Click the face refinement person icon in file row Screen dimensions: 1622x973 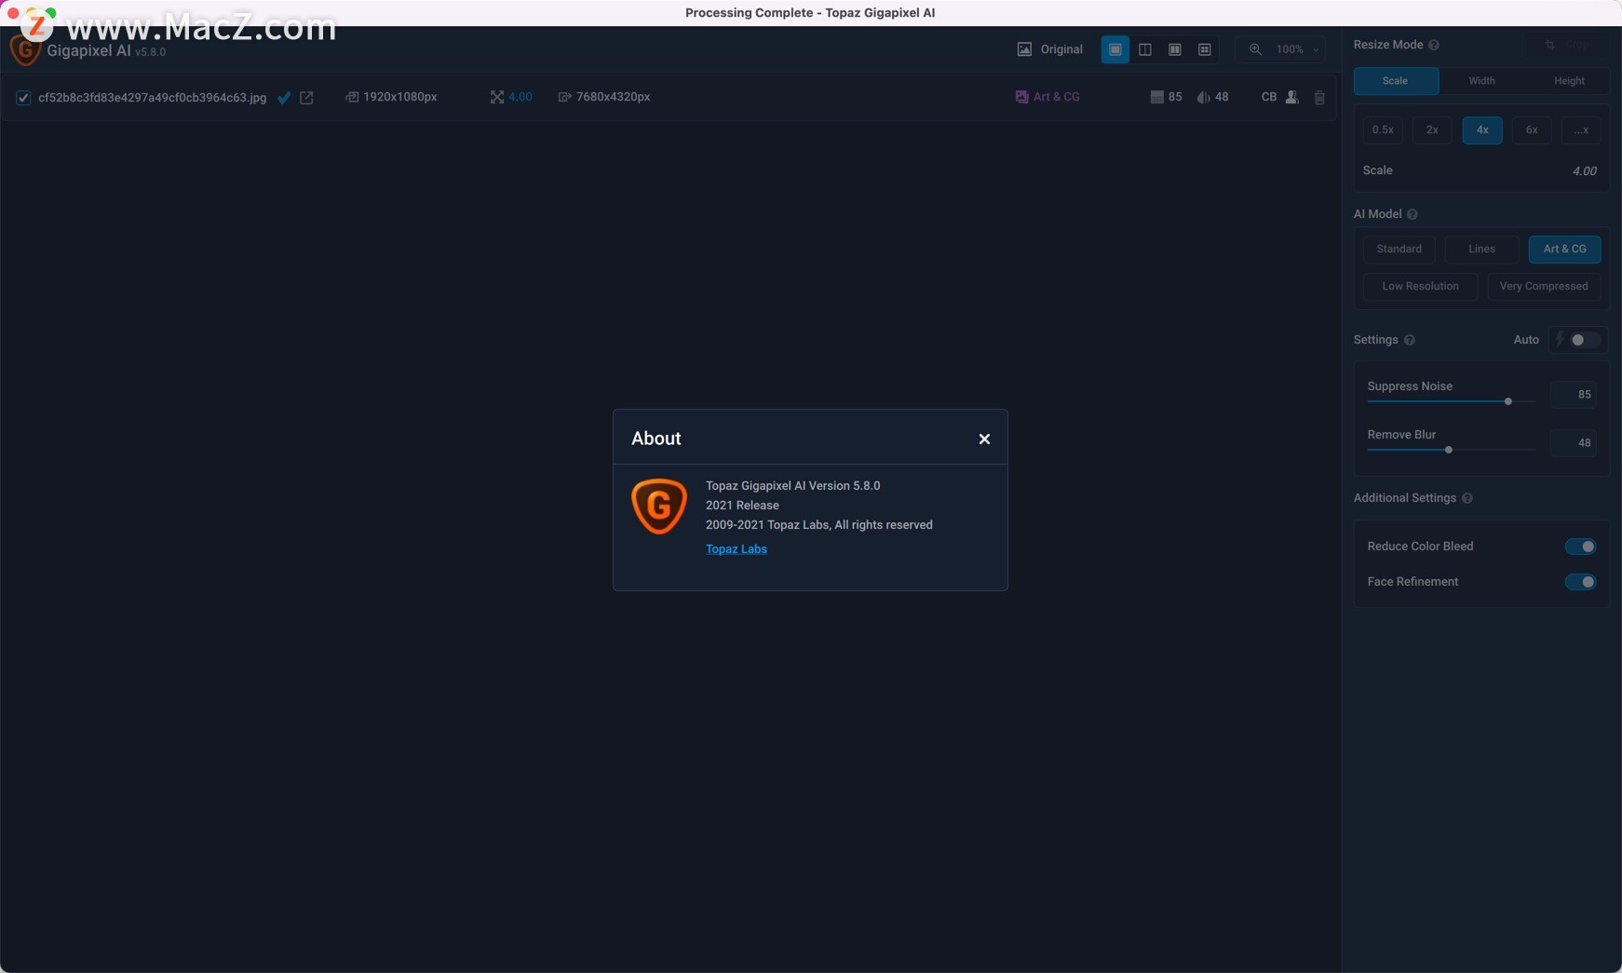(x=1292, y=98)
